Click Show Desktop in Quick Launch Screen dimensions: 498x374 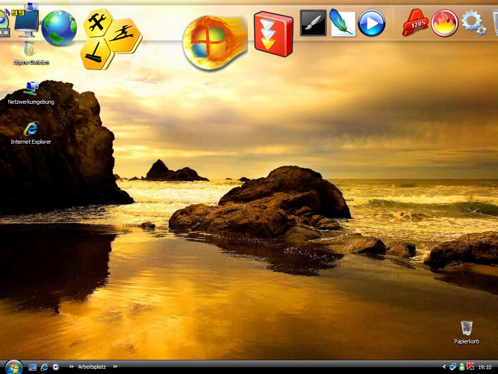[33, 367]
